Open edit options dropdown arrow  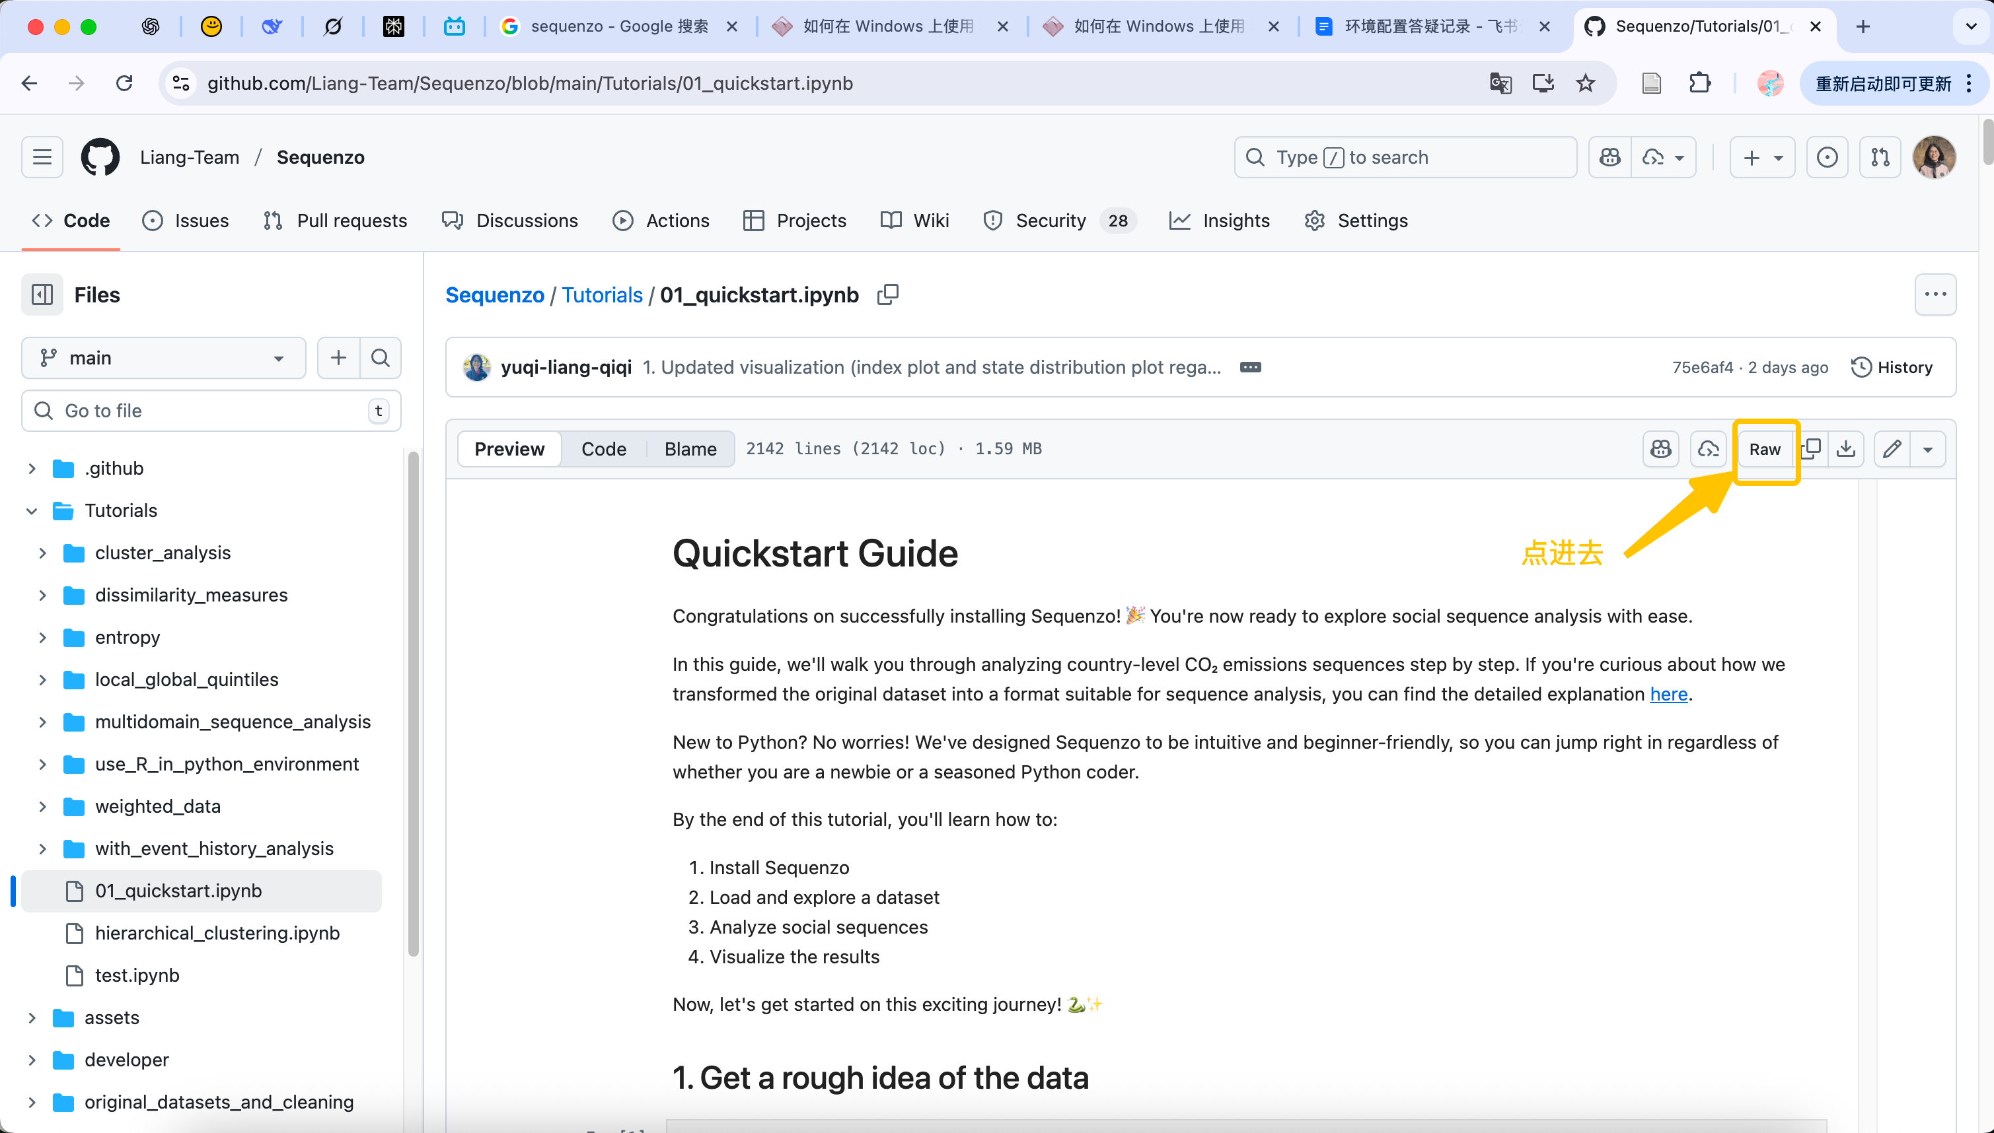(x=1928, y=449)
